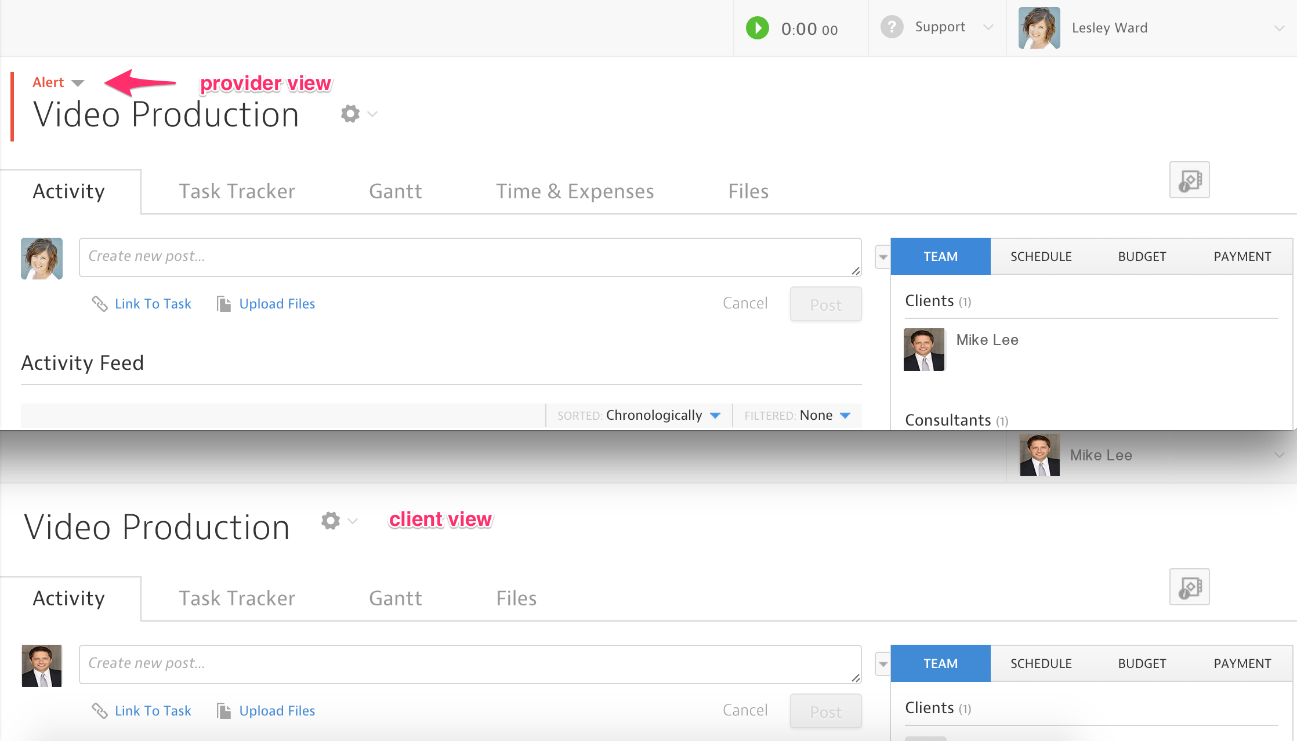Viewport: 1297px width, 741px height.
Task: Click Link To Task in provider view
Action: point(153,304)
